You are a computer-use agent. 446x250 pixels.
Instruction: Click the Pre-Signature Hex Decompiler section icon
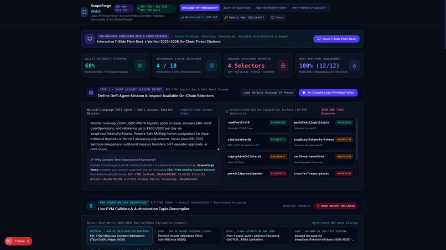click(91, 206)
